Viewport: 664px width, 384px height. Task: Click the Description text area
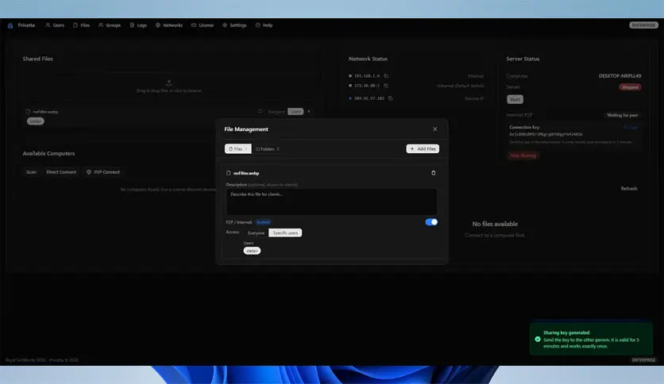(331, 202)
